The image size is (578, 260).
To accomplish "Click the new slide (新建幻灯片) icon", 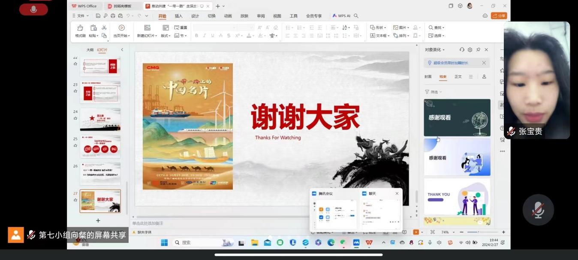I will tap(147, 28).
